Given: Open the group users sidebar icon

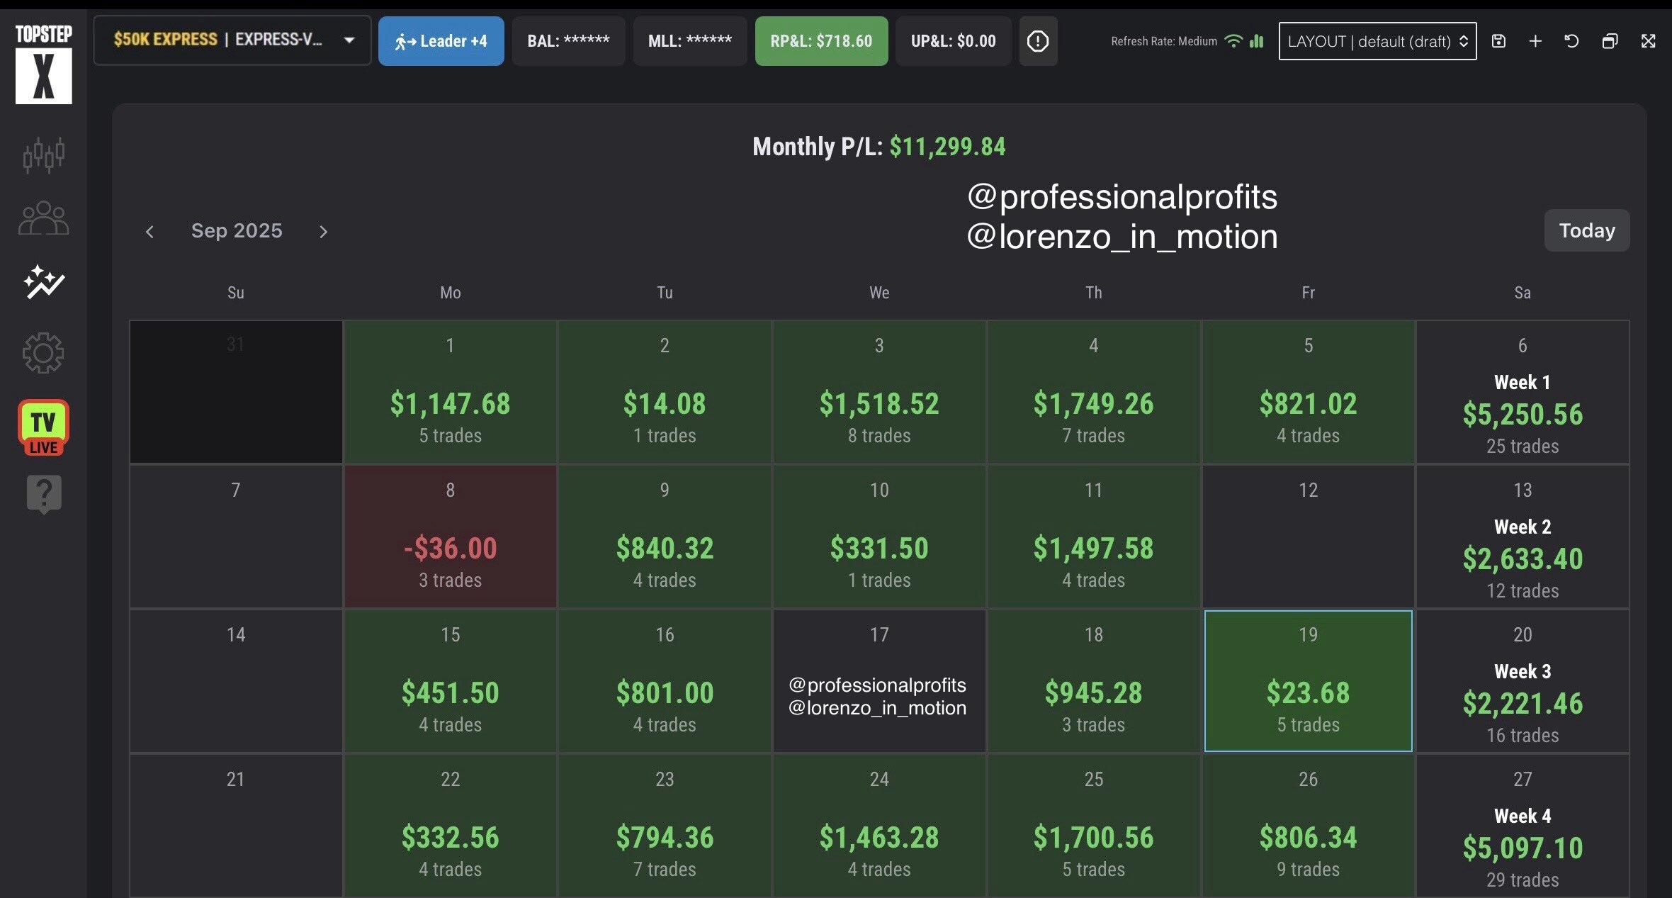Looking at the screenshot, I should 43,218.
